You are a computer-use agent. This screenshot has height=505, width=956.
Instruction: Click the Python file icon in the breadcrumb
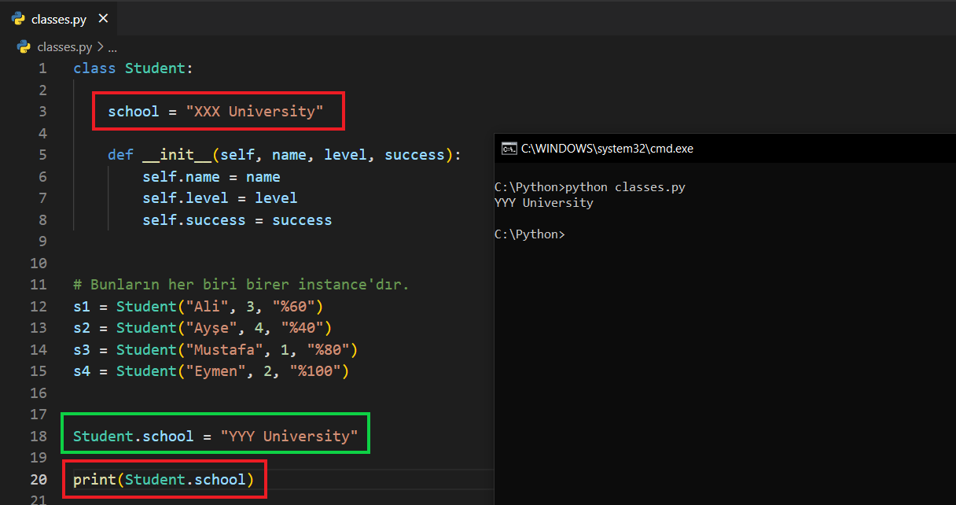pyautogui.click(x=24, y=46)
